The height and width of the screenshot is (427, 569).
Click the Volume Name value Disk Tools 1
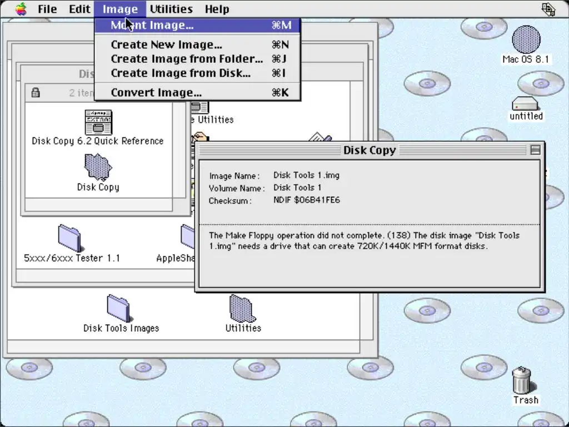click(x=297, y=187)
